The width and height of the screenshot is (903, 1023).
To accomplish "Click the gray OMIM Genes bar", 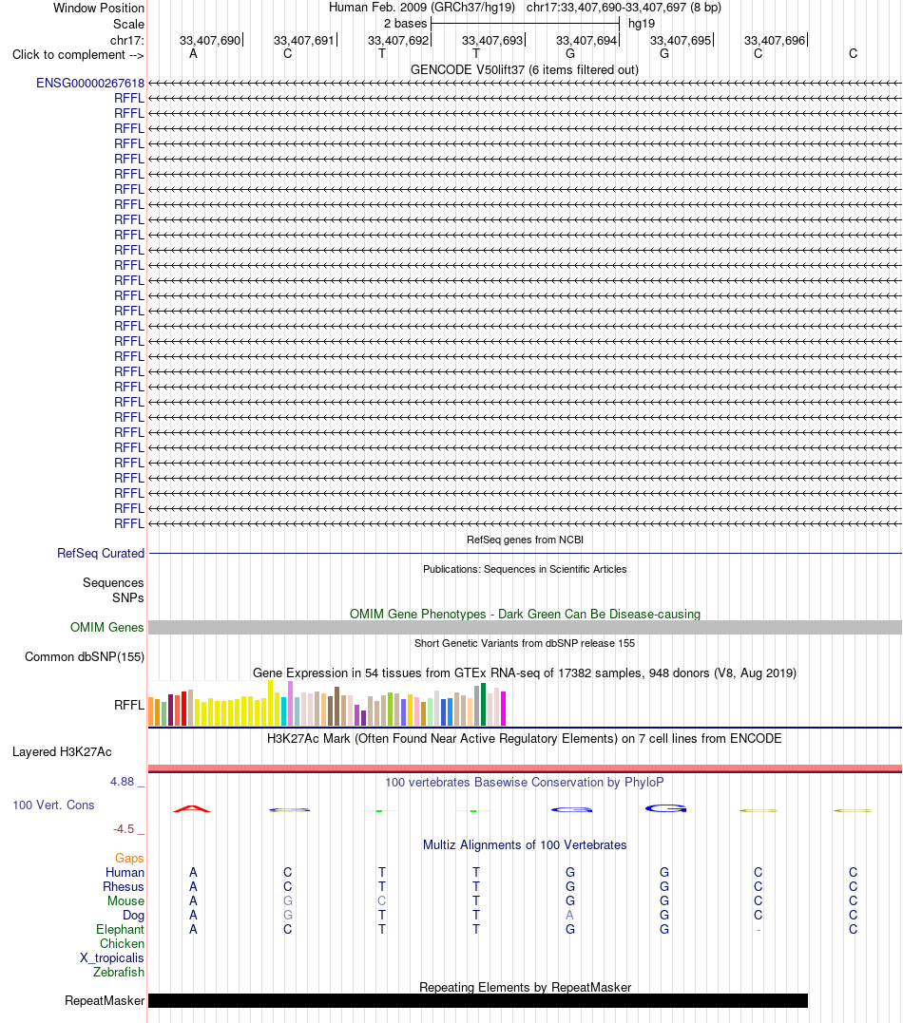I will [525, 627].
